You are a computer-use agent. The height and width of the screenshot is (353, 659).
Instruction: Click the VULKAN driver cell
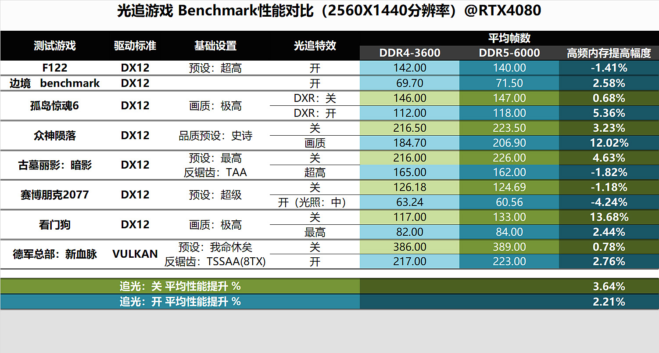tap(135, 254)
